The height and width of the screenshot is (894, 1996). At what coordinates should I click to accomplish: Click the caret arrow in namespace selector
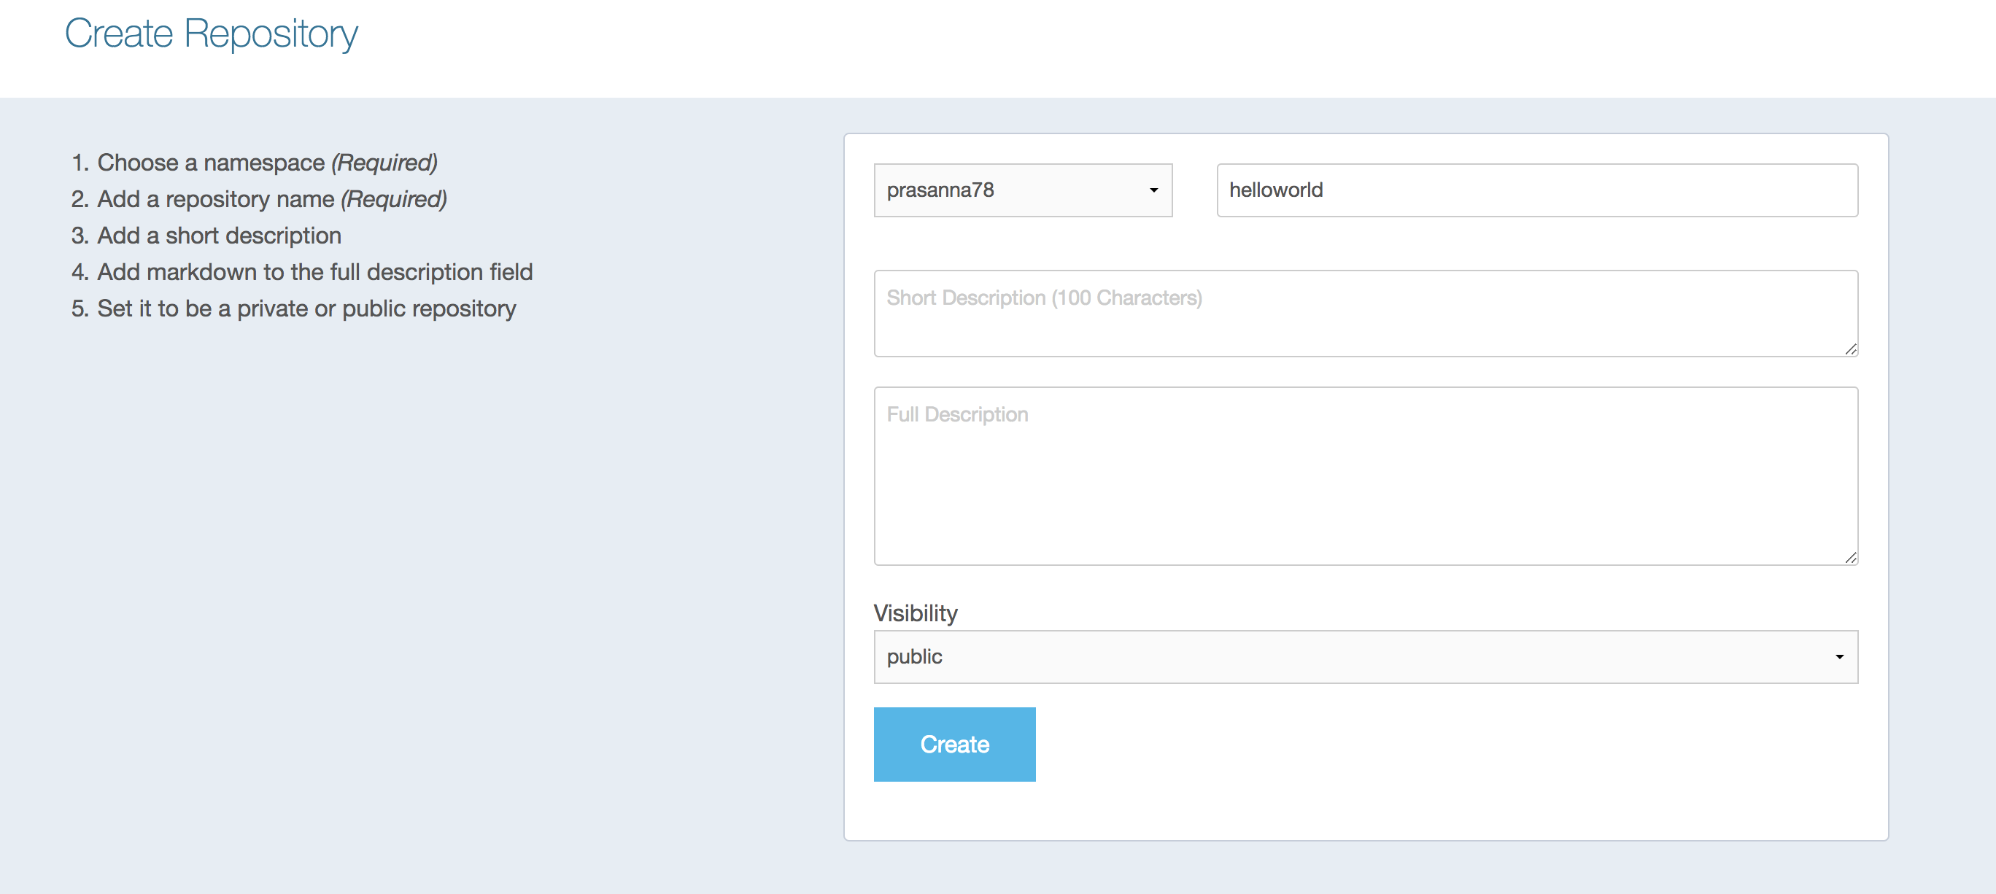point(1153,190)
